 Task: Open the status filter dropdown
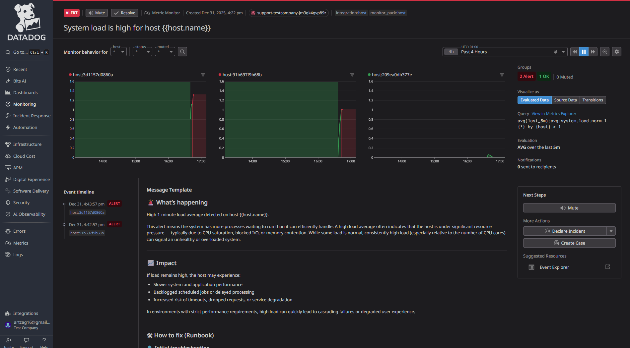click(x=142, y=52)
